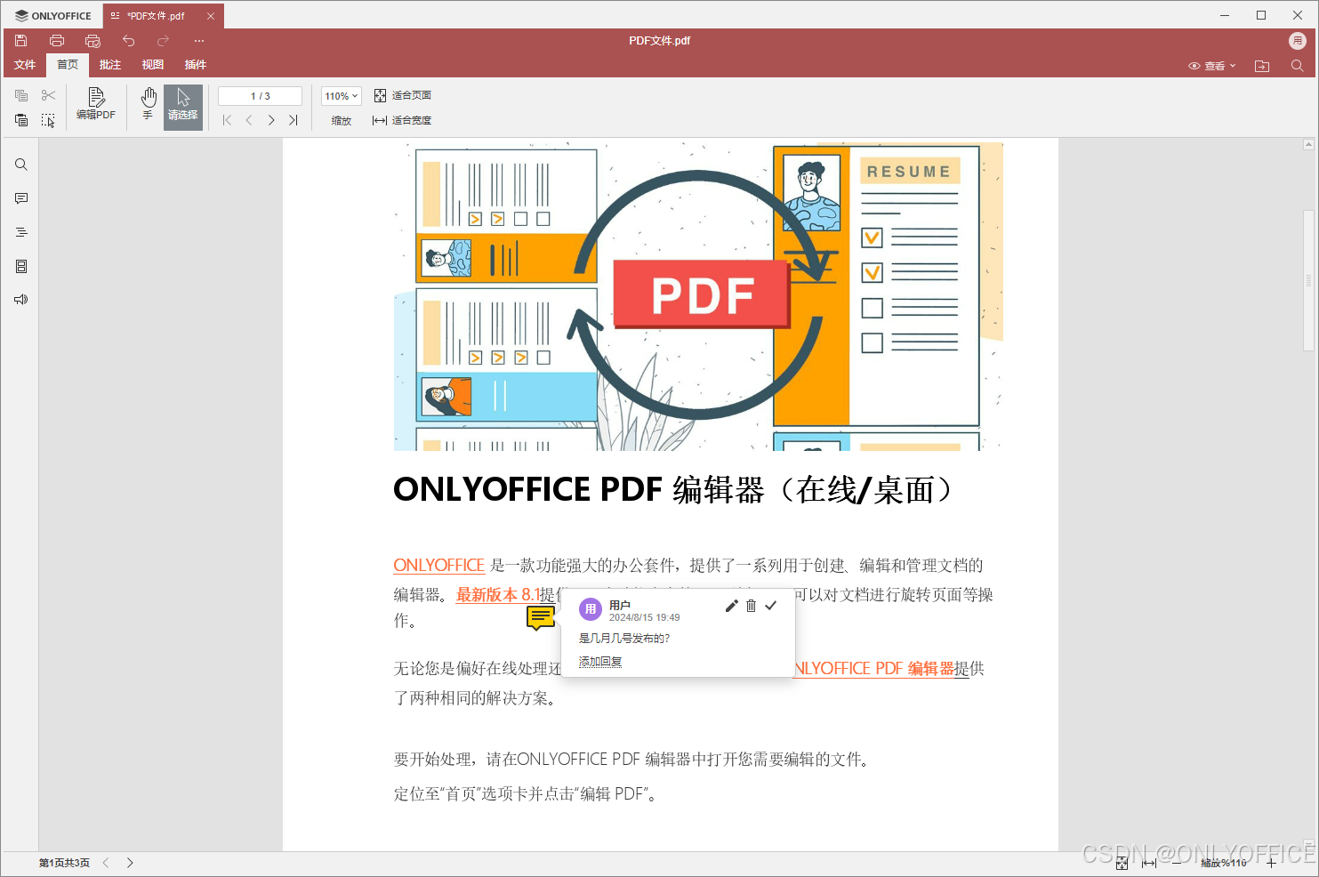Open the 110% zoom dropdown
Image resolution: width=1319 pixels, height=877 pixels.
click(x=341, y=96)
